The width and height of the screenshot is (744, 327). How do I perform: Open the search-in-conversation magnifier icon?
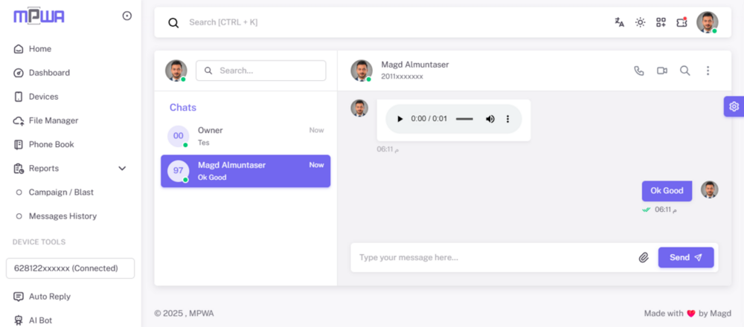click(684, 71)
